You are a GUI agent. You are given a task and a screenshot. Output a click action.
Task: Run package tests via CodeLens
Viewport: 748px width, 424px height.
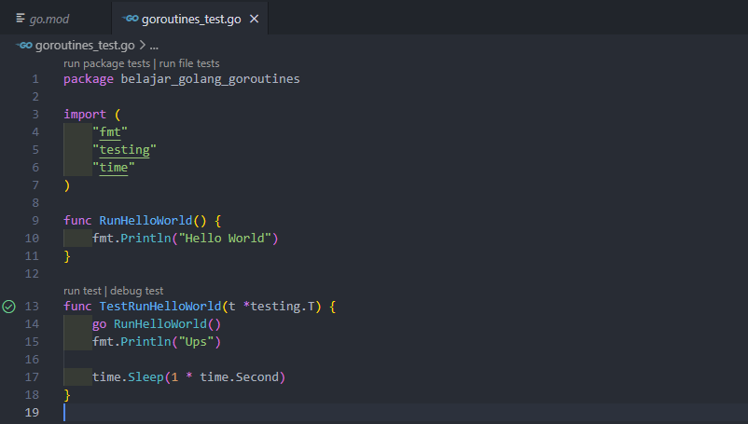pos(107,63)
